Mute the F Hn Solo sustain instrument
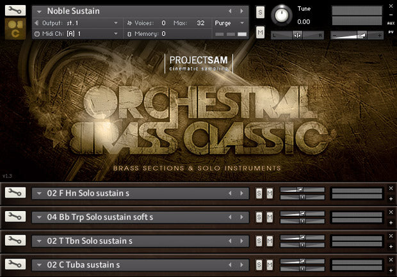 270,194
